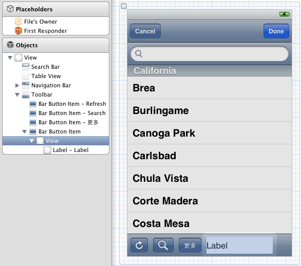Collapse the selected View disclosure triangle
Viewport: 301px width, 266px height.
click(x=32, y=141)
